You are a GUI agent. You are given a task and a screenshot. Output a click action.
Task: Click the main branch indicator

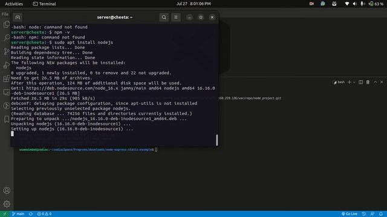pos(18,214)
